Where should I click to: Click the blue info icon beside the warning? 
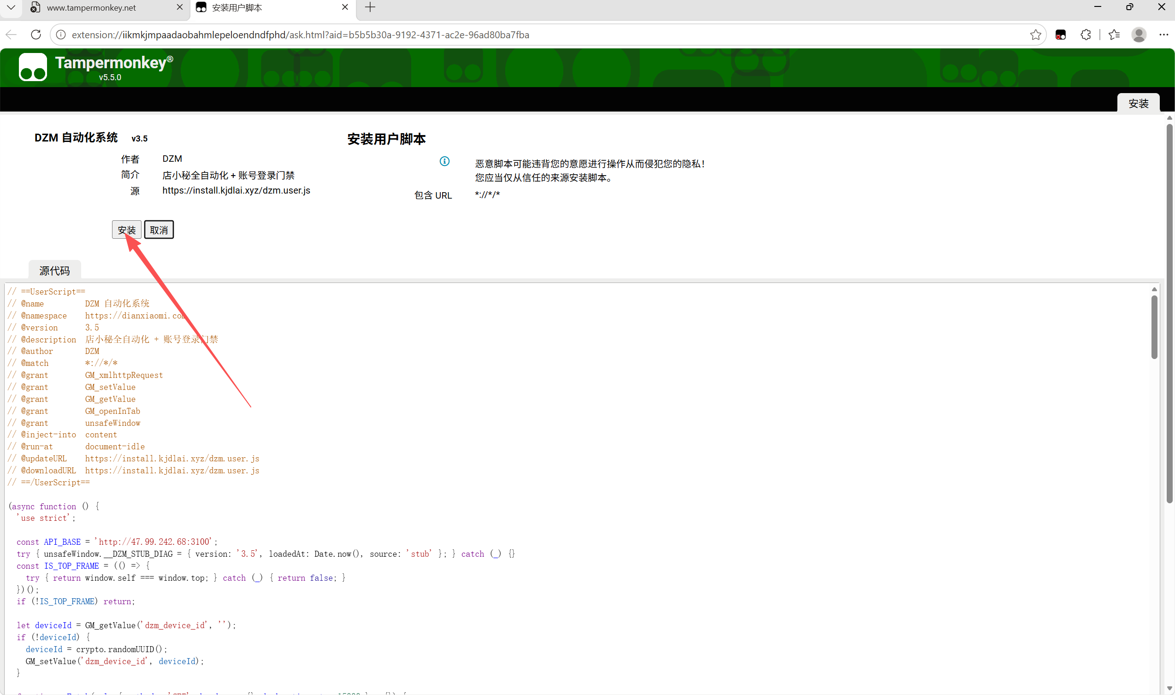tap(444, 161)
